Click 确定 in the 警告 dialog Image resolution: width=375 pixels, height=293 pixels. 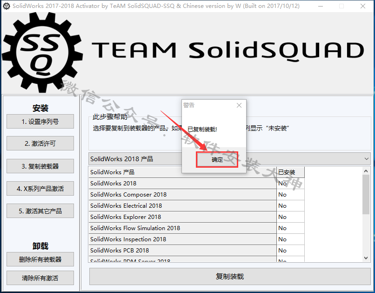tap(217, 159)
